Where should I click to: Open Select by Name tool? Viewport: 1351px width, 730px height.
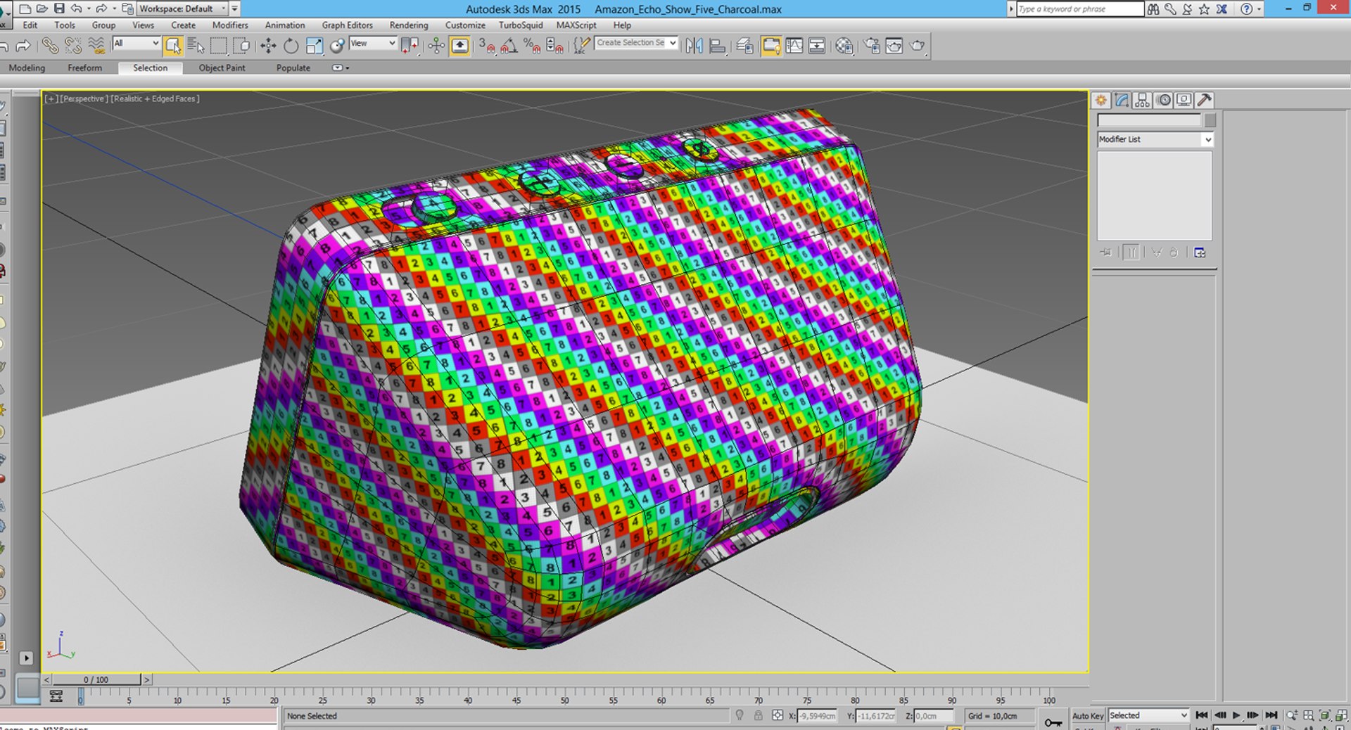[x=196, y=46]
